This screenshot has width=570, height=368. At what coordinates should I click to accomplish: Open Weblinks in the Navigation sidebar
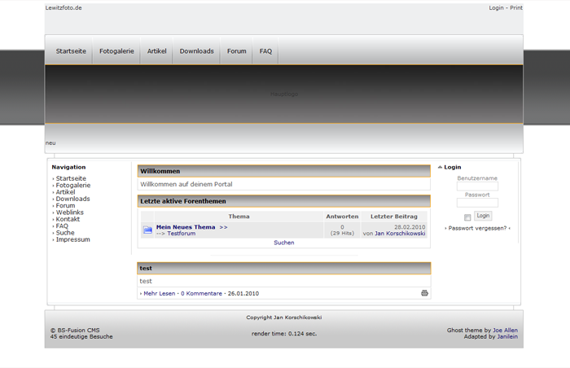coord(69,212)
